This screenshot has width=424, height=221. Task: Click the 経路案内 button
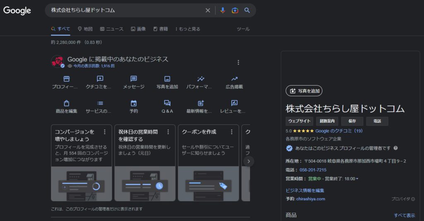(327, 121)
